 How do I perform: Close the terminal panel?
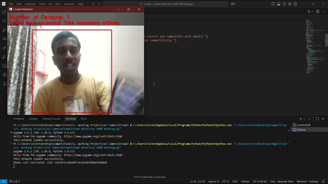pos(323,119)
